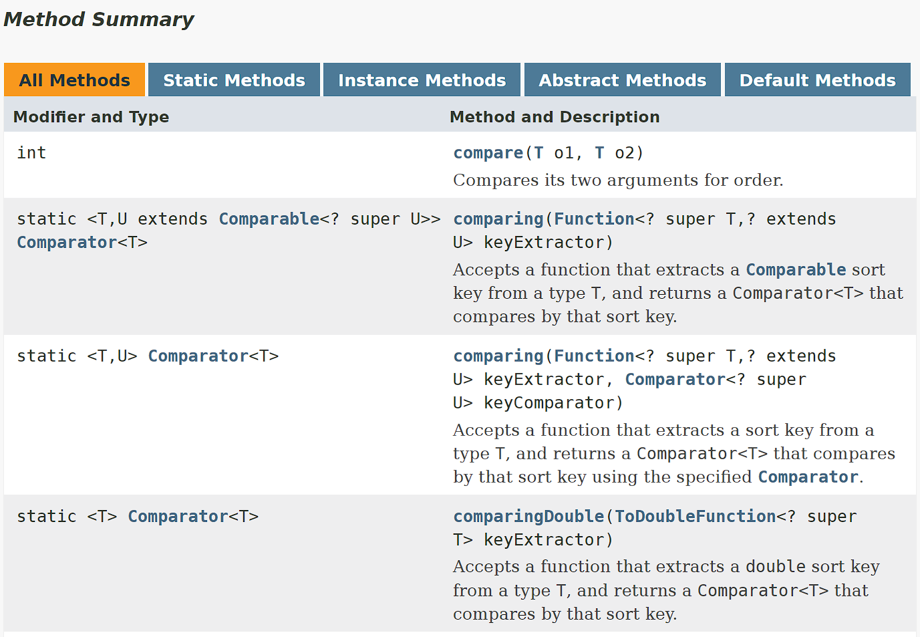Switch to the Static Methods tab
The image size is (920, 637).
pos(233,80)
